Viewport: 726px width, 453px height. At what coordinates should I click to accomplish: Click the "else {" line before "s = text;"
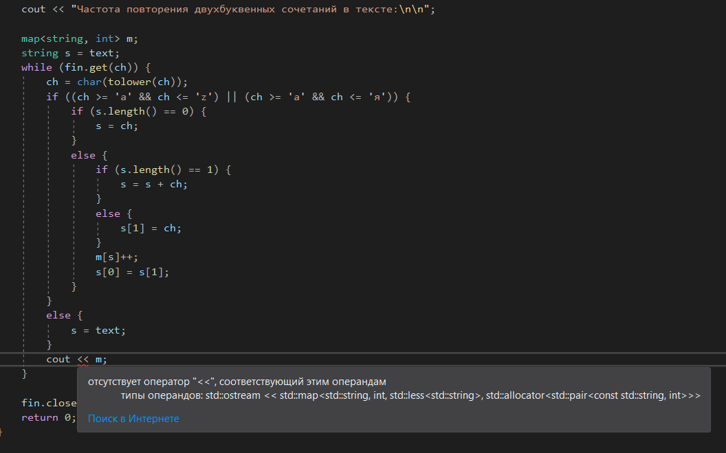65,315
